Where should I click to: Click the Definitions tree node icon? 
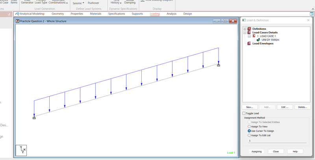(249, 29)
